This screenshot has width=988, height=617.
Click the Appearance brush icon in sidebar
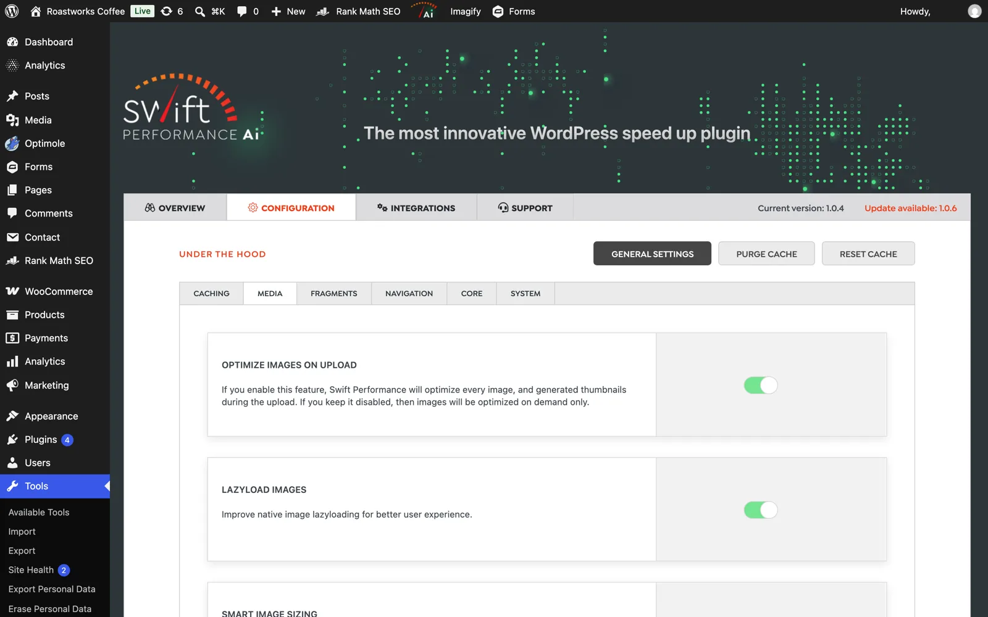pyautogui.click(x=12, y=416)
